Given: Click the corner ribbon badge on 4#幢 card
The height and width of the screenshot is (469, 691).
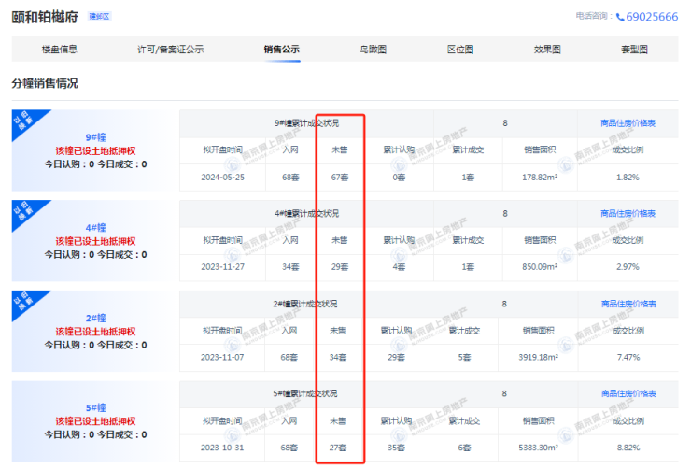Looking at the screenshot, I should tap(24, 211).
